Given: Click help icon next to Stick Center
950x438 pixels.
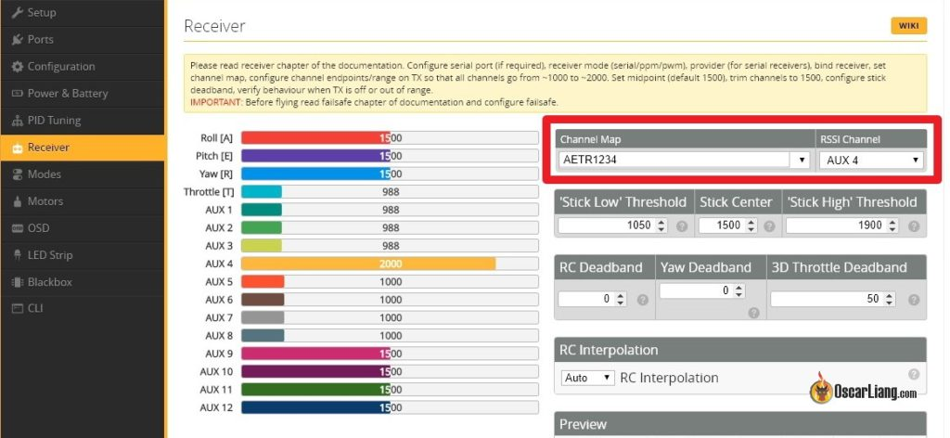Looking at the screenshot, I should click(x=769, y=226).
